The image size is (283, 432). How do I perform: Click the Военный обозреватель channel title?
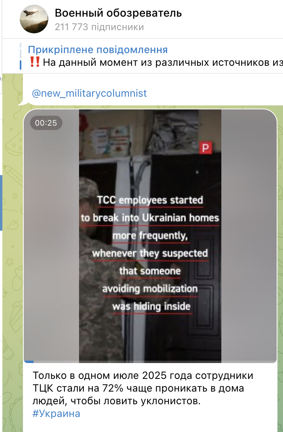click(118, 13)
